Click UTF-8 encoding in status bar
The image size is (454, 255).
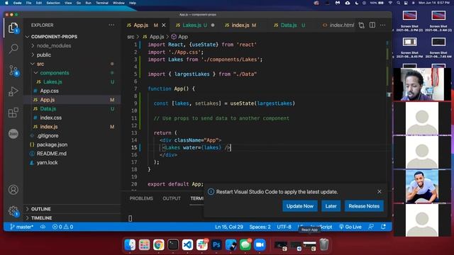click(x=284, y=227)
